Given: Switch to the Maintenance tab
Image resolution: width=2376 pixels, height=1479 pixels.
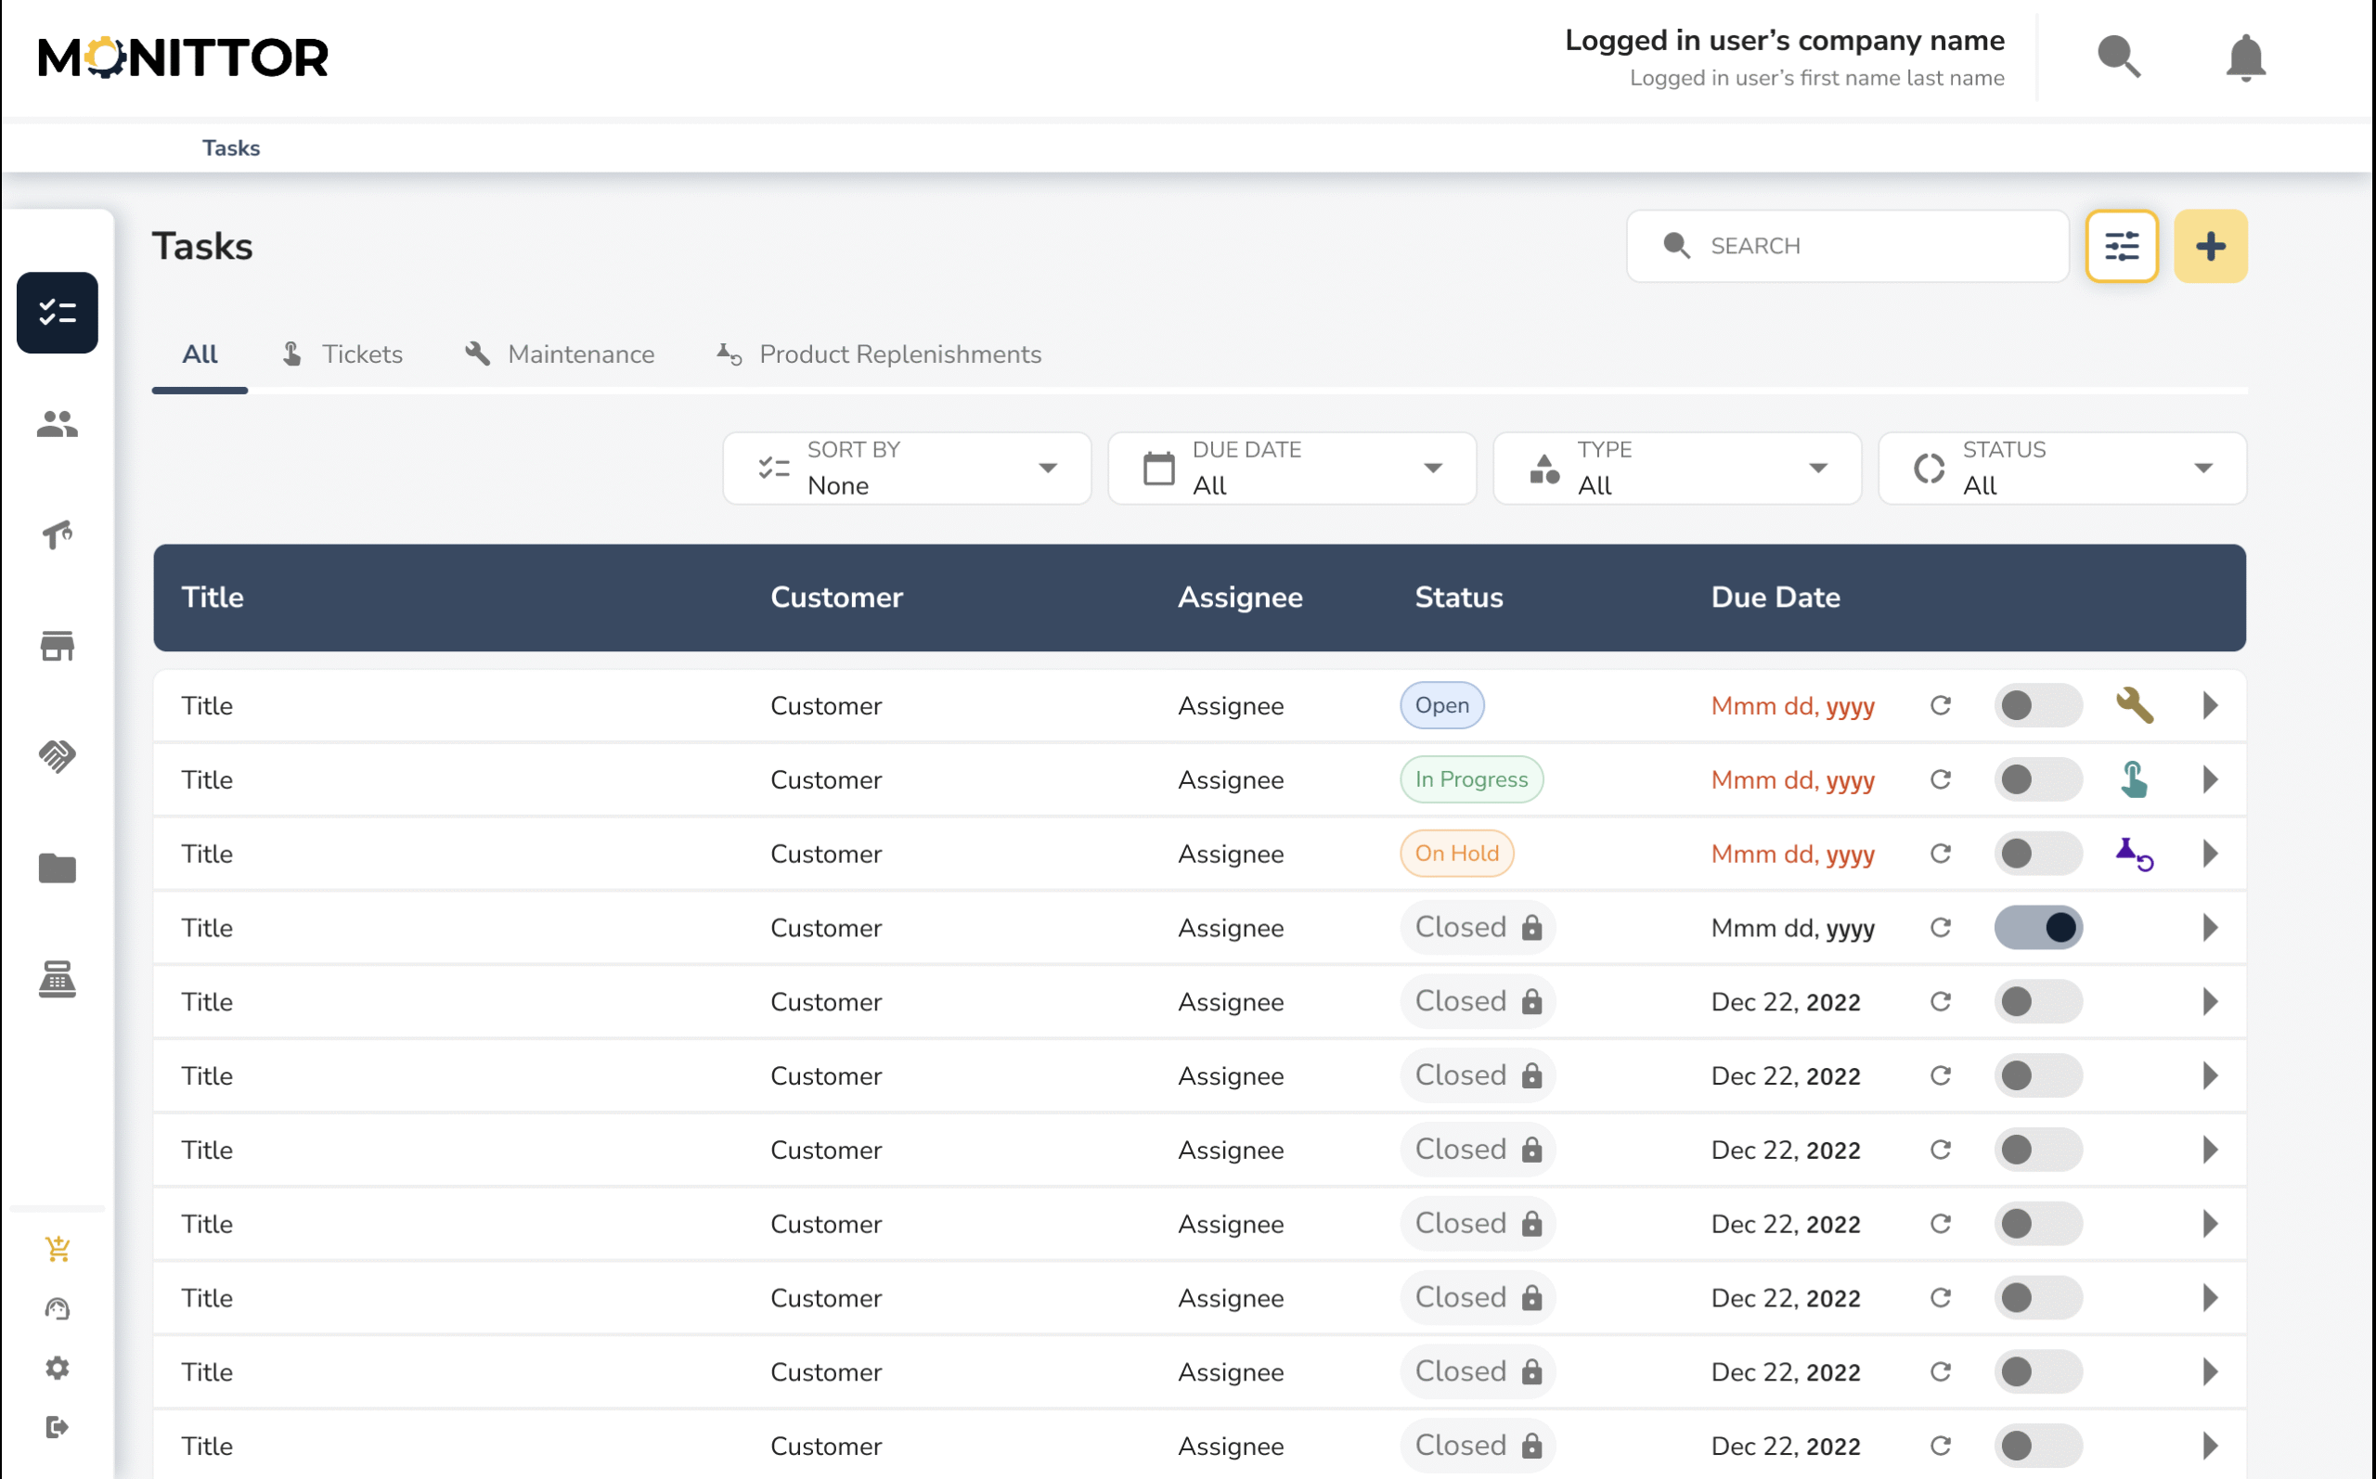Looking at the screenshot, I should pos(560,354).
